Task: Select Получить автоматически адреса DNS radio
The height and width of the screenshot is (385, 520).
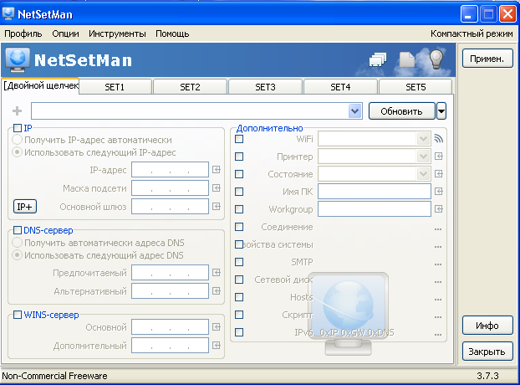Action: [x=18, y=243]
